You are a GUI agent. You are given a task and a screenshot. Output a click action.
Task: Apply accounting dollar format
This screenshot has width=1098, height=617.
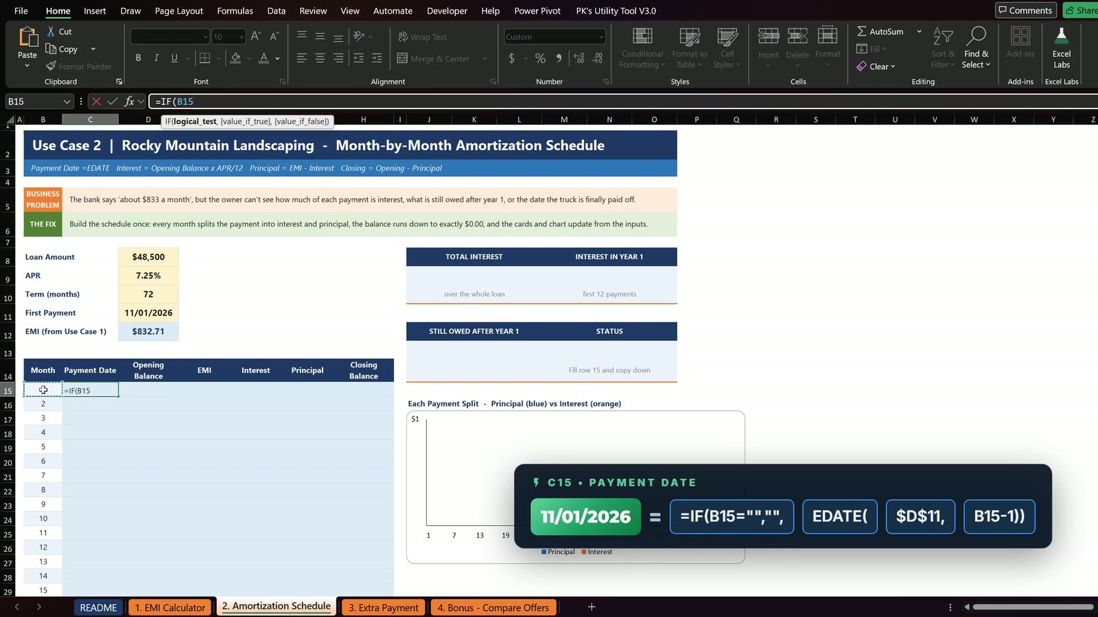(x=512, y=58)
